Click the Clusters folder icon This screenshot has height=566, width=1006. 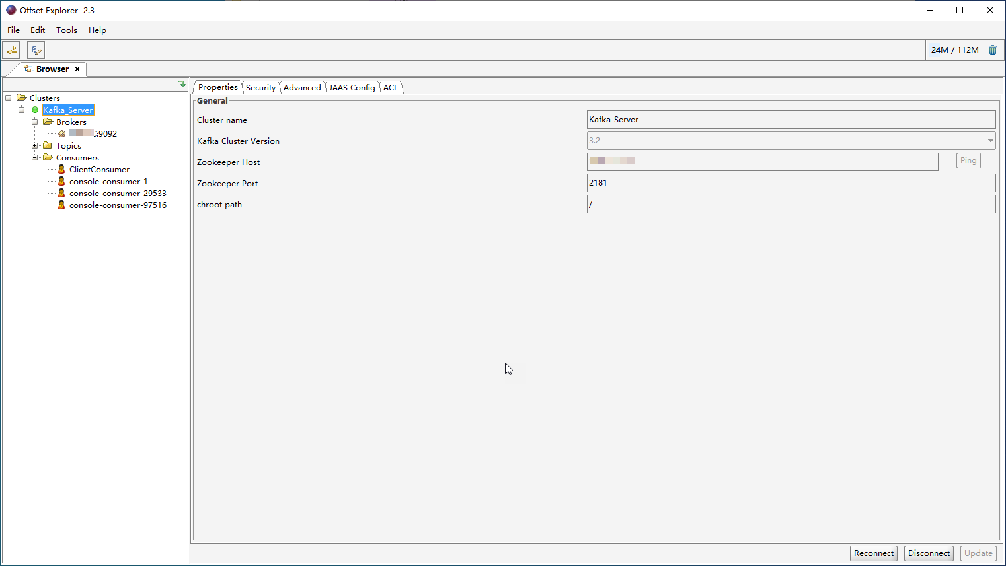pos(21,98)
